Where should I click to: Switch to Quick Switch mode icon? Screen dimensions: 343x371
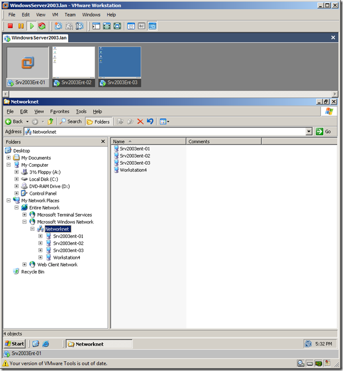click(x=107, y=26)
